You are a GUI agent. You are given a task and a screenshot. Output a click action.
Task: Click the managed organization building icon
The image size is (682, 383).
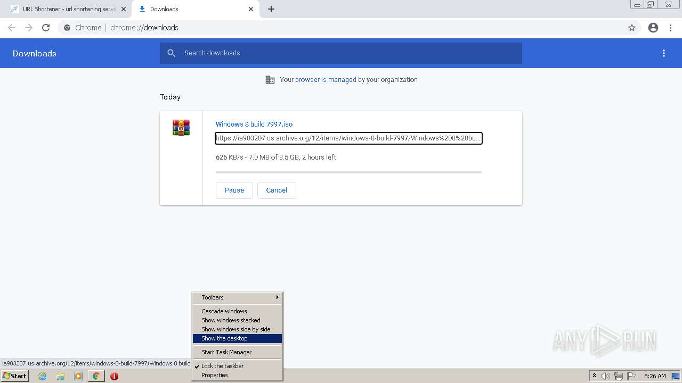point(270,80)
